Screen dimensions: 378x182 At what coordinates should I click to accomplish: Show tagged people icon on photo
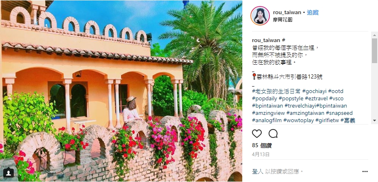(9, 173)
